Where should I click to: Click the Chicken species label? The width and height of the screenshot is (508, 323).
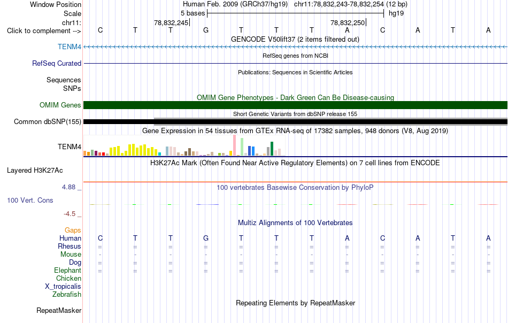coord(68,278)
